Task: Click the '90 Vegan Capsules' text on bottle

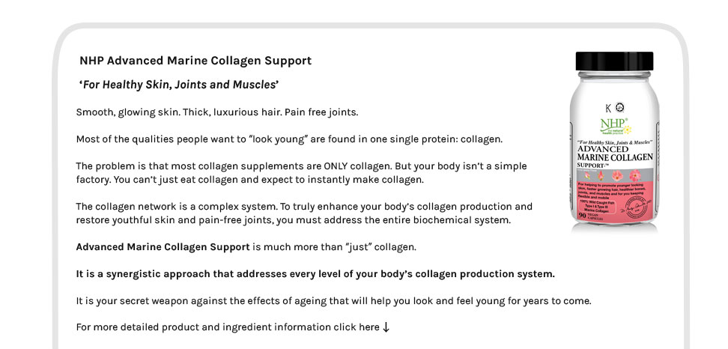Action: 589,216
